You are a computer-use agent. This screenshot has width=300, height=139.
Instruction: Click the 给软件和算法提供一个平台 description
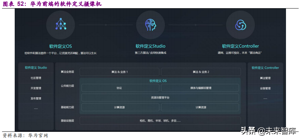coord(61,53)
